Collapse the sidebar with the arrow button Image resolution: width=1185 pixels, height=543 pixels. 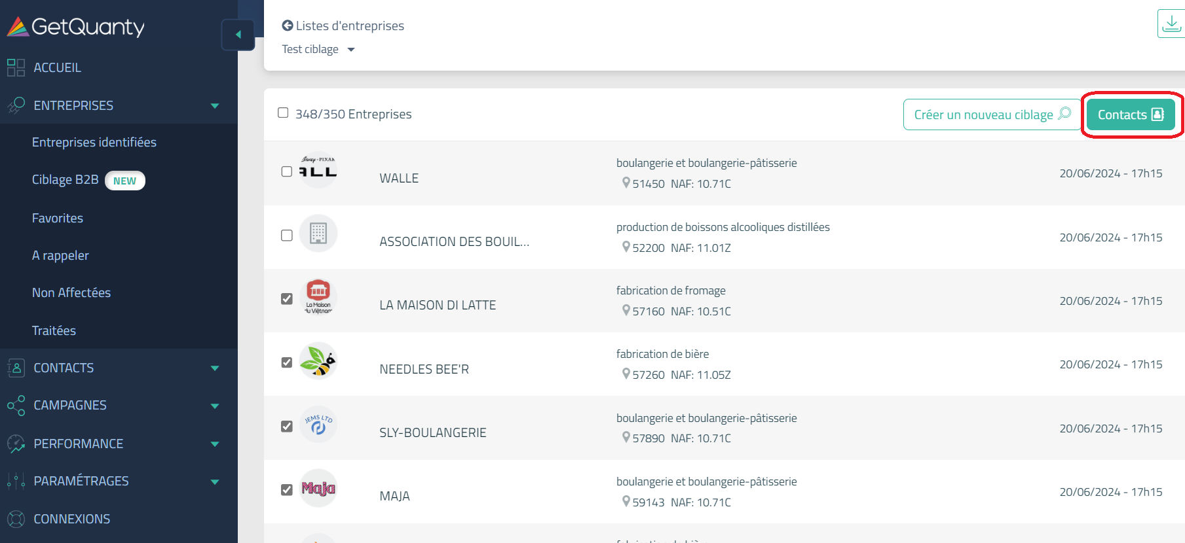pos(238,35)
